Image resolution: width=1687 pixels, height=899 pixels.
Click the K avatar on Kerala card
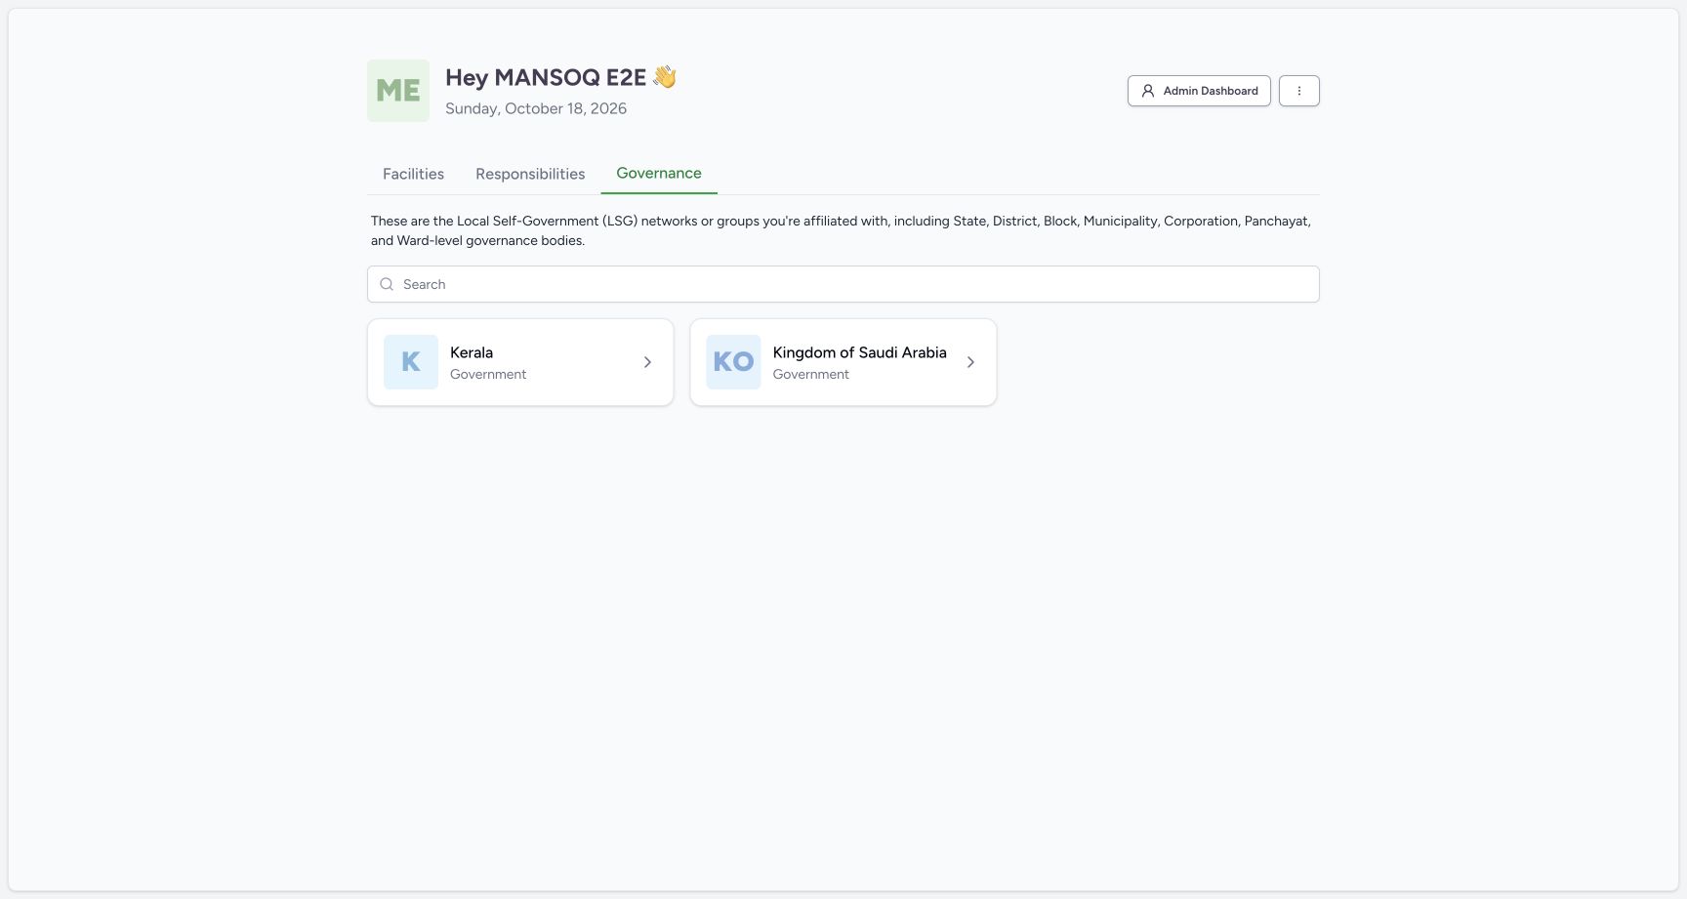(411, 362)
